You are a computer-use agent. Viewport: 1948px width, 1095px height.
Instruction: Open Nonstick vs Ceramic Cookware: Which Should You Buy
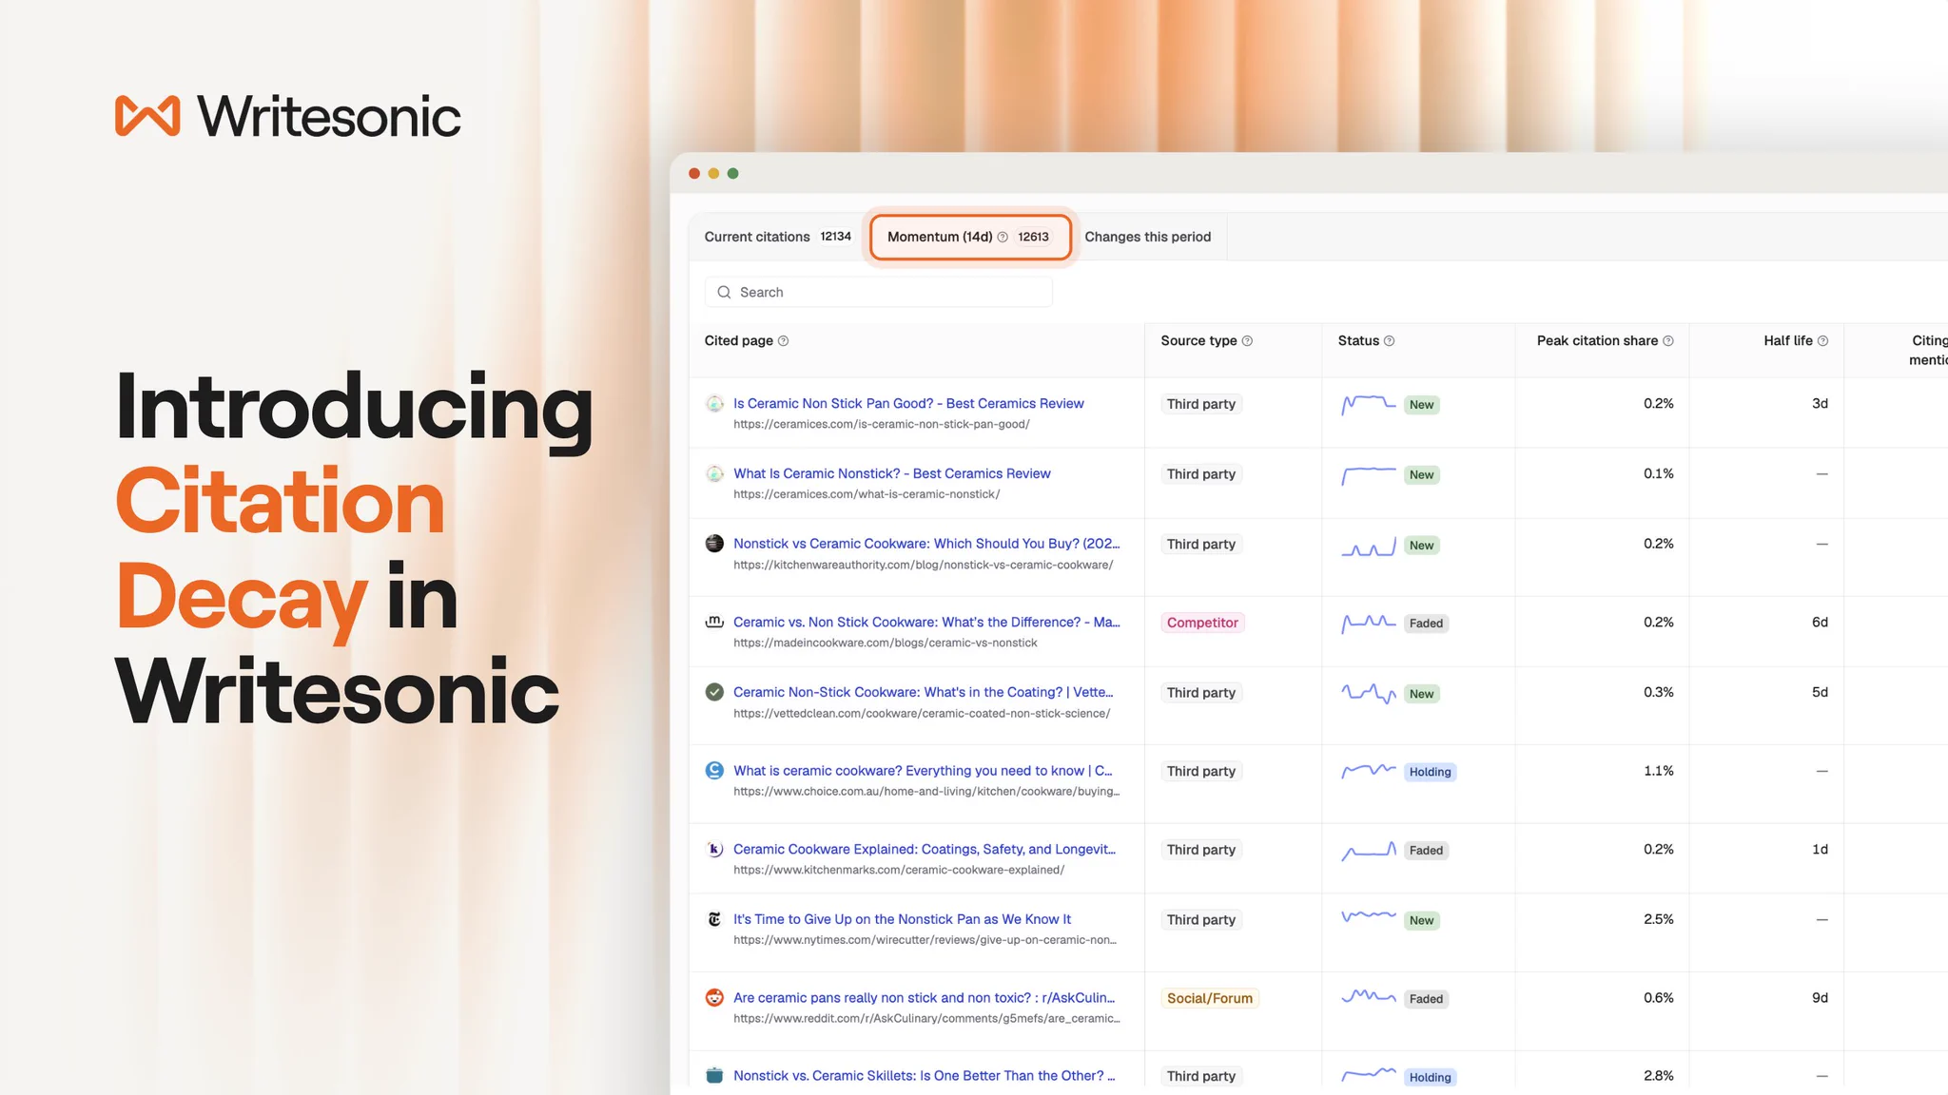926,544
